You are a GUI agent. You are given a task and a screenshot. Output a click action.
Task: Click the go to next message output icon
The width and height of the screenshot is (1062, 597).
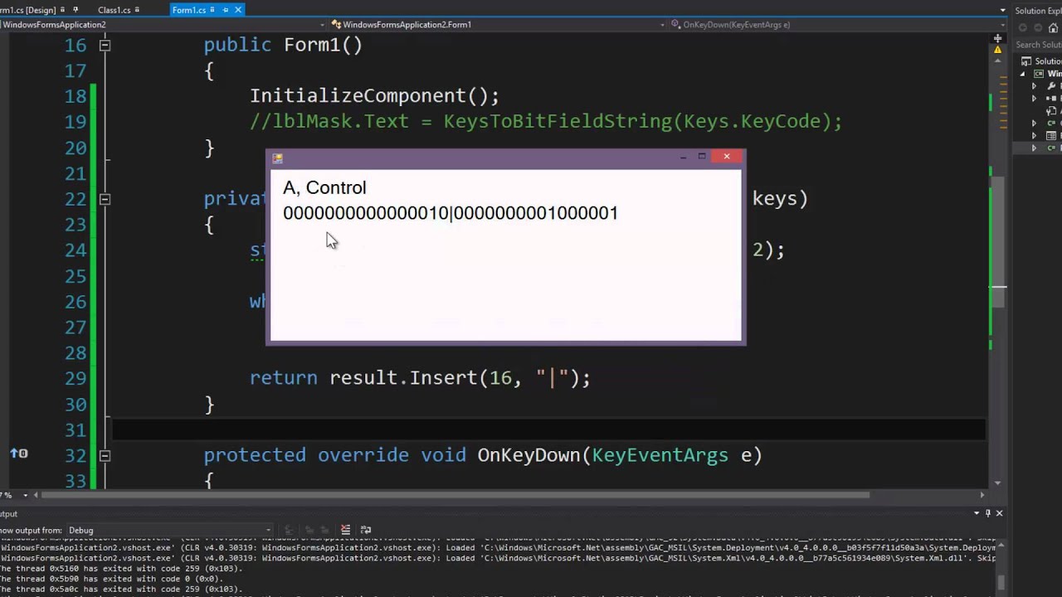click(324, 530)
